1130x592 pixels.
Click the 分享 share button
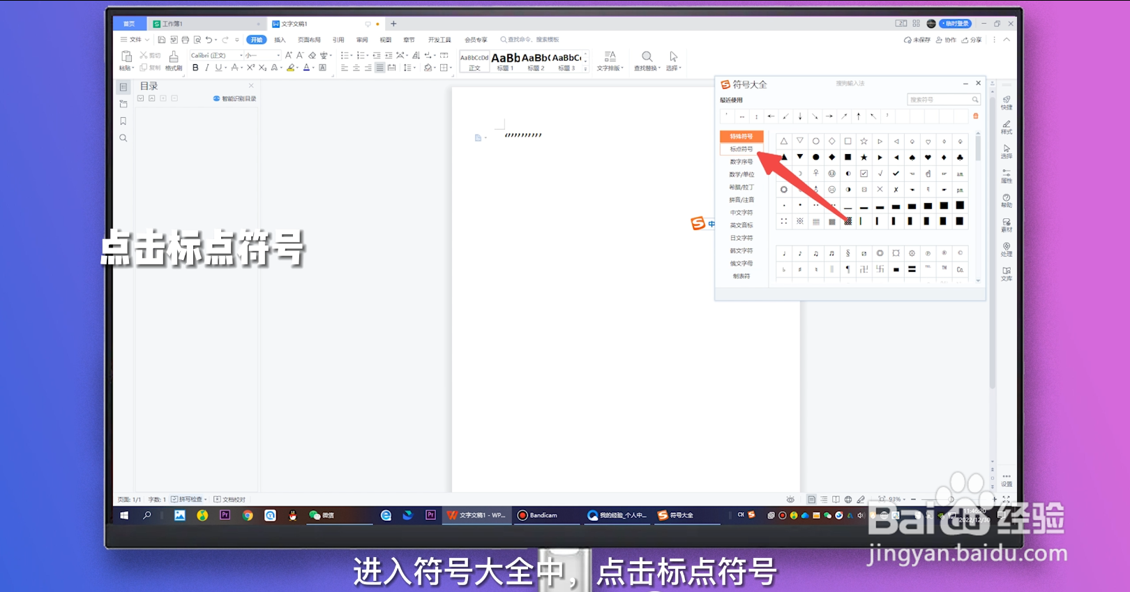(x=972, y=40)
